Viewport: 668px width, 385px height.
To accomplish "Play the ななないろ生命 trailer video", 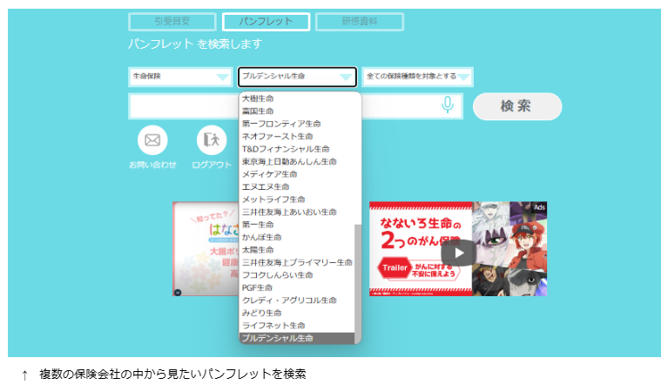I will (x=458, y=253).
